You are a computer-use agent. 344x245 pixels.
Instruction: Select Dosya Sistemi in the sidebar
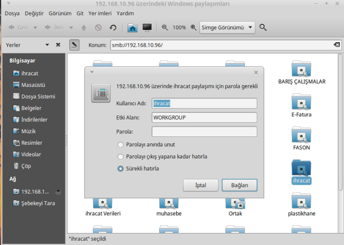point(34,97)
